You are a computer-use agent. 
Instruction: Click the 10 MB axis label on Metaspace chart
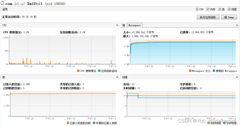(126, 46)
